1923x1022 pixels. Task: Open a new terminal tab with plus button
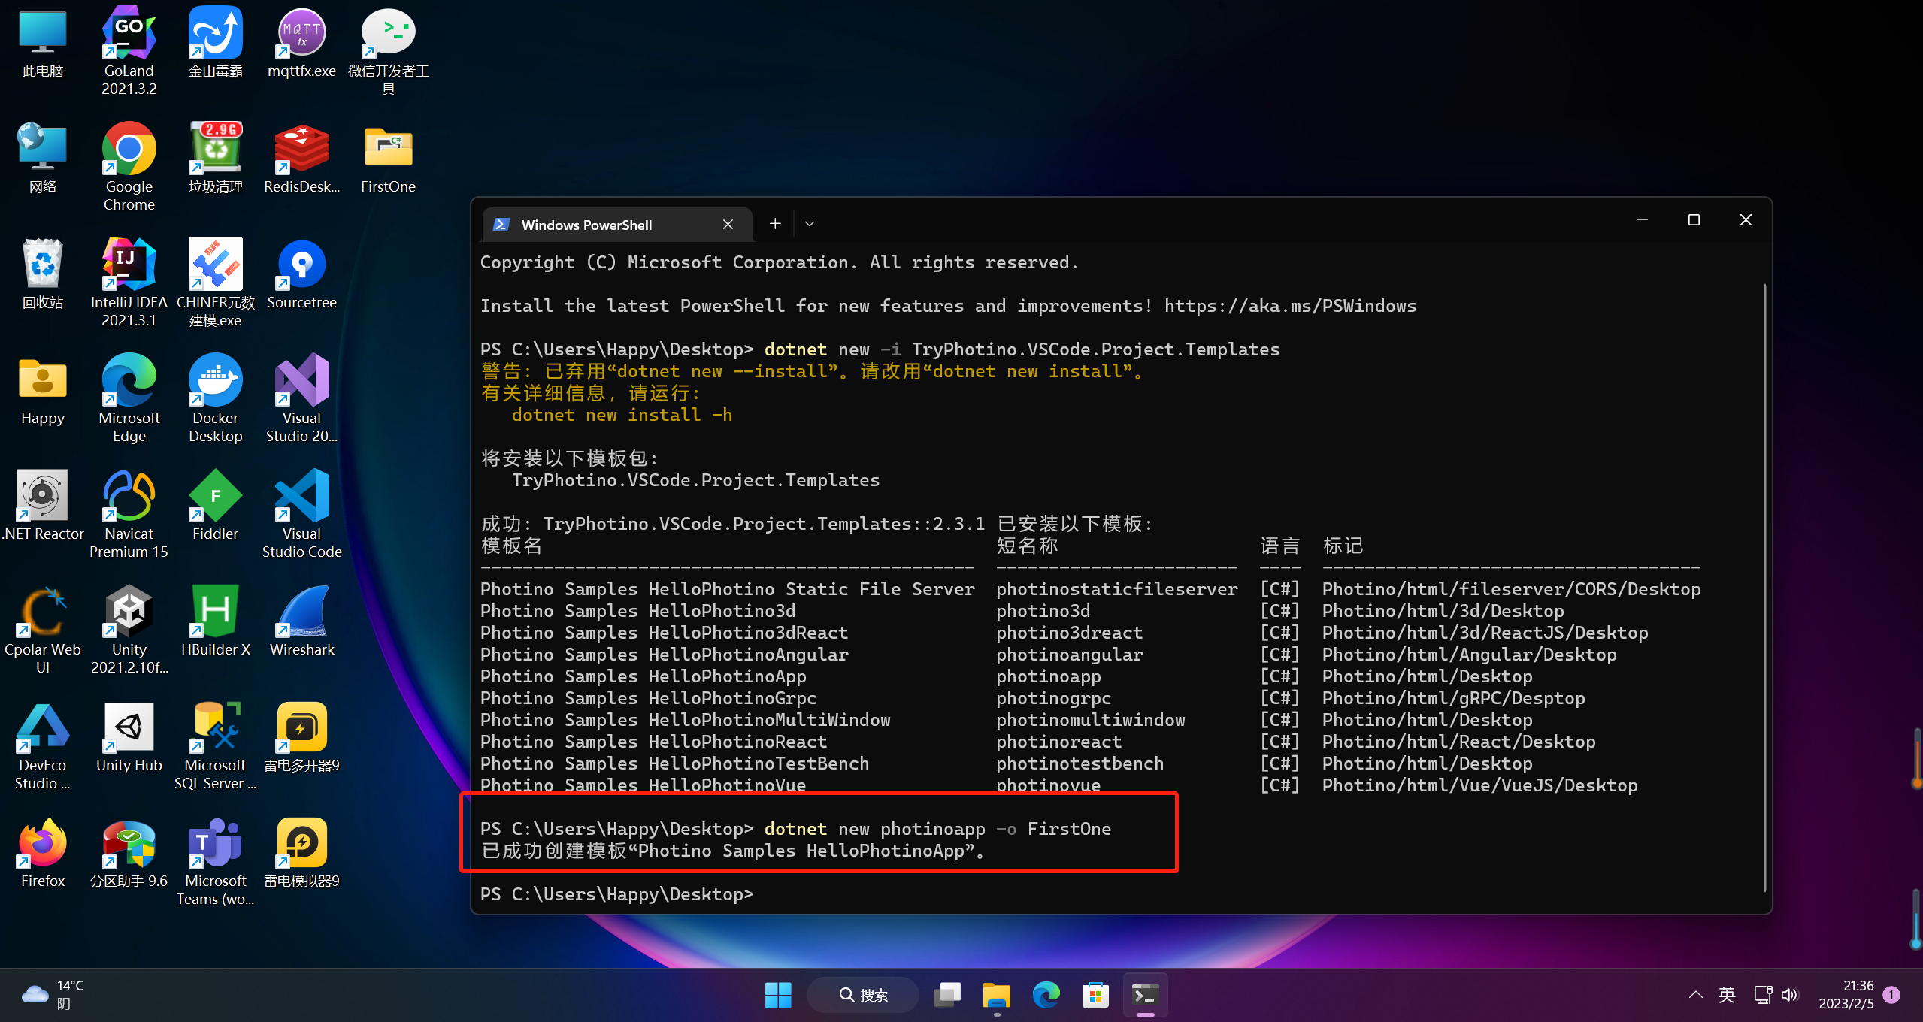775,224
